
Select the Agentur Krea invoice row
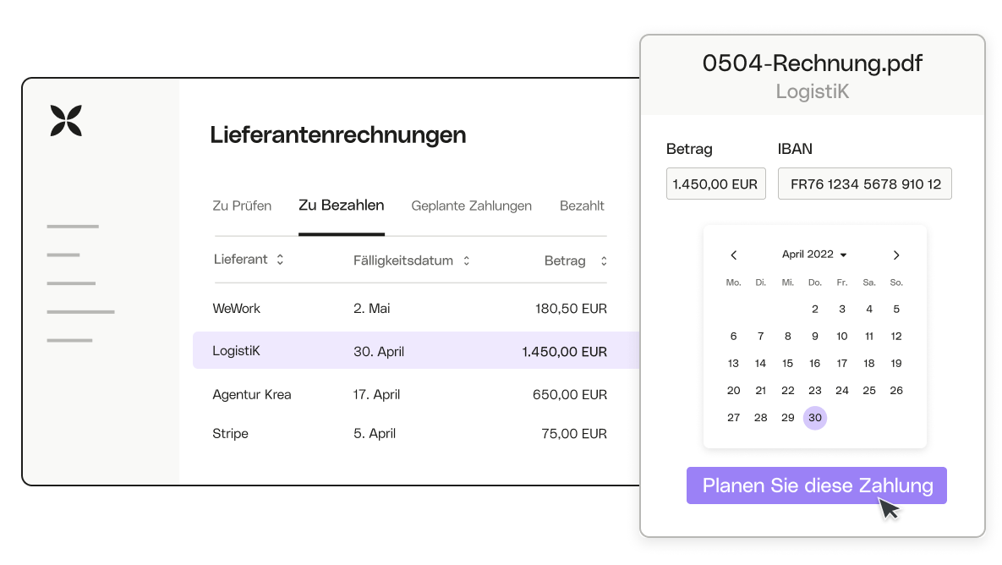point(410,394)
